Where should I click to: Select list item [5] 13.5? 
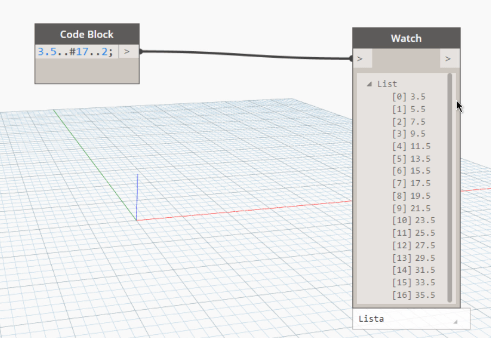(412, 158)
